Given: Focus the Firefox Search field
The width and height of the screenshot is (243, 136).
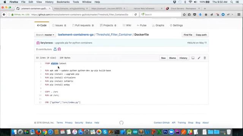Looking at the screenshot, I should click(x=161, y=14).
